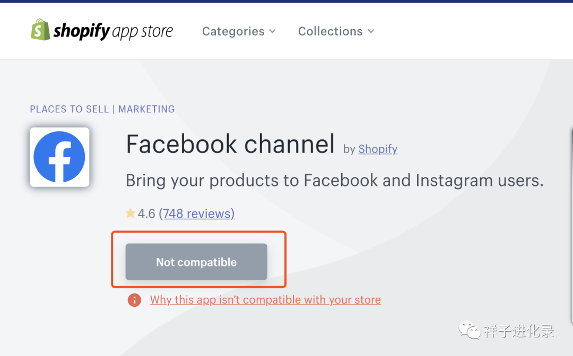Select the MARKETING breadcrumb
Viewport: 573px width, 356px height.
pyautogui.click(x=146, y=109)
